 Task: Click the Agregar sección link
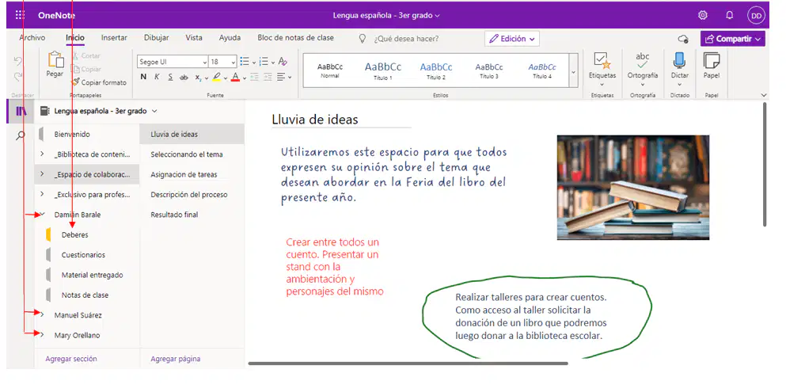coord(71,359)
